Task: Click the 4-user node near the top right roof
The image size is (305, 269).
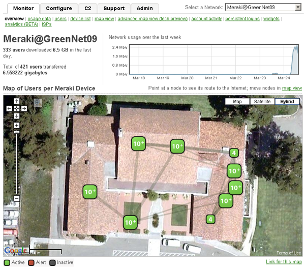Action: pos(234,153)
